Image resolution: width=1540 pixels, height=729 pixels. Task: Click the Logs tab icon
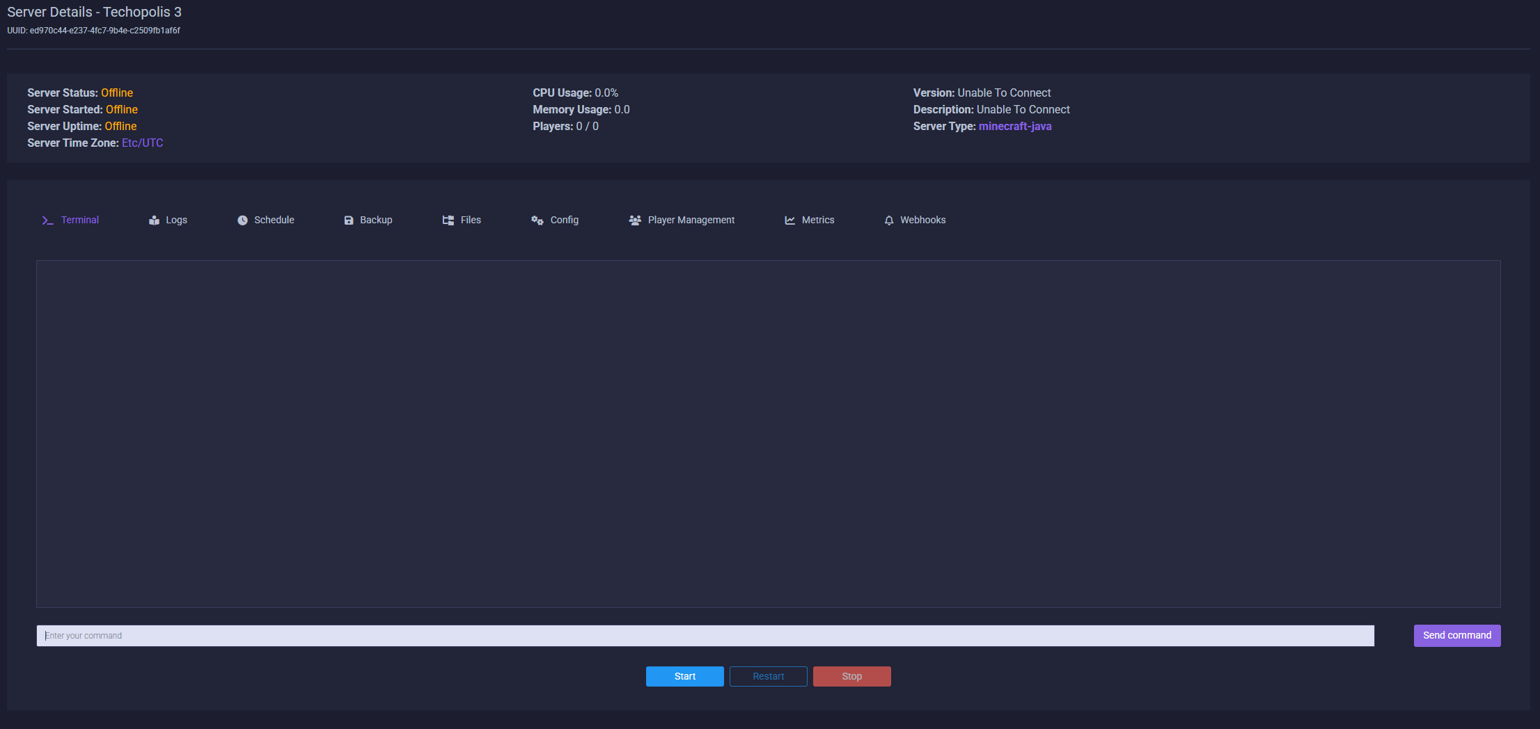(154, 221)
